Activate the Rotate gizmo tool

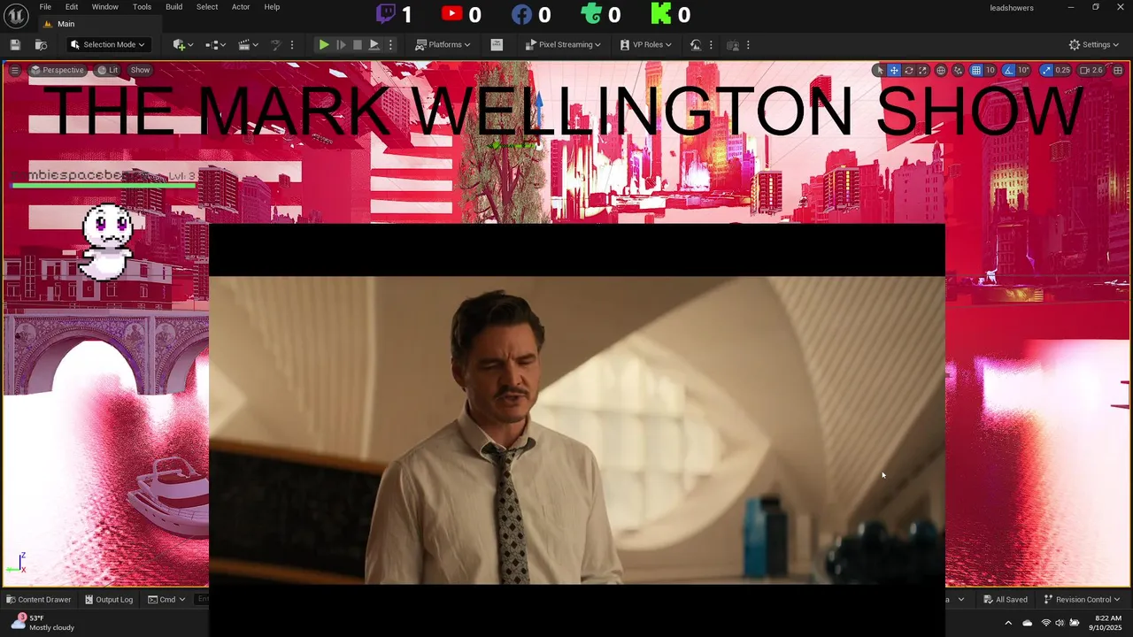[x=908, y=70]
